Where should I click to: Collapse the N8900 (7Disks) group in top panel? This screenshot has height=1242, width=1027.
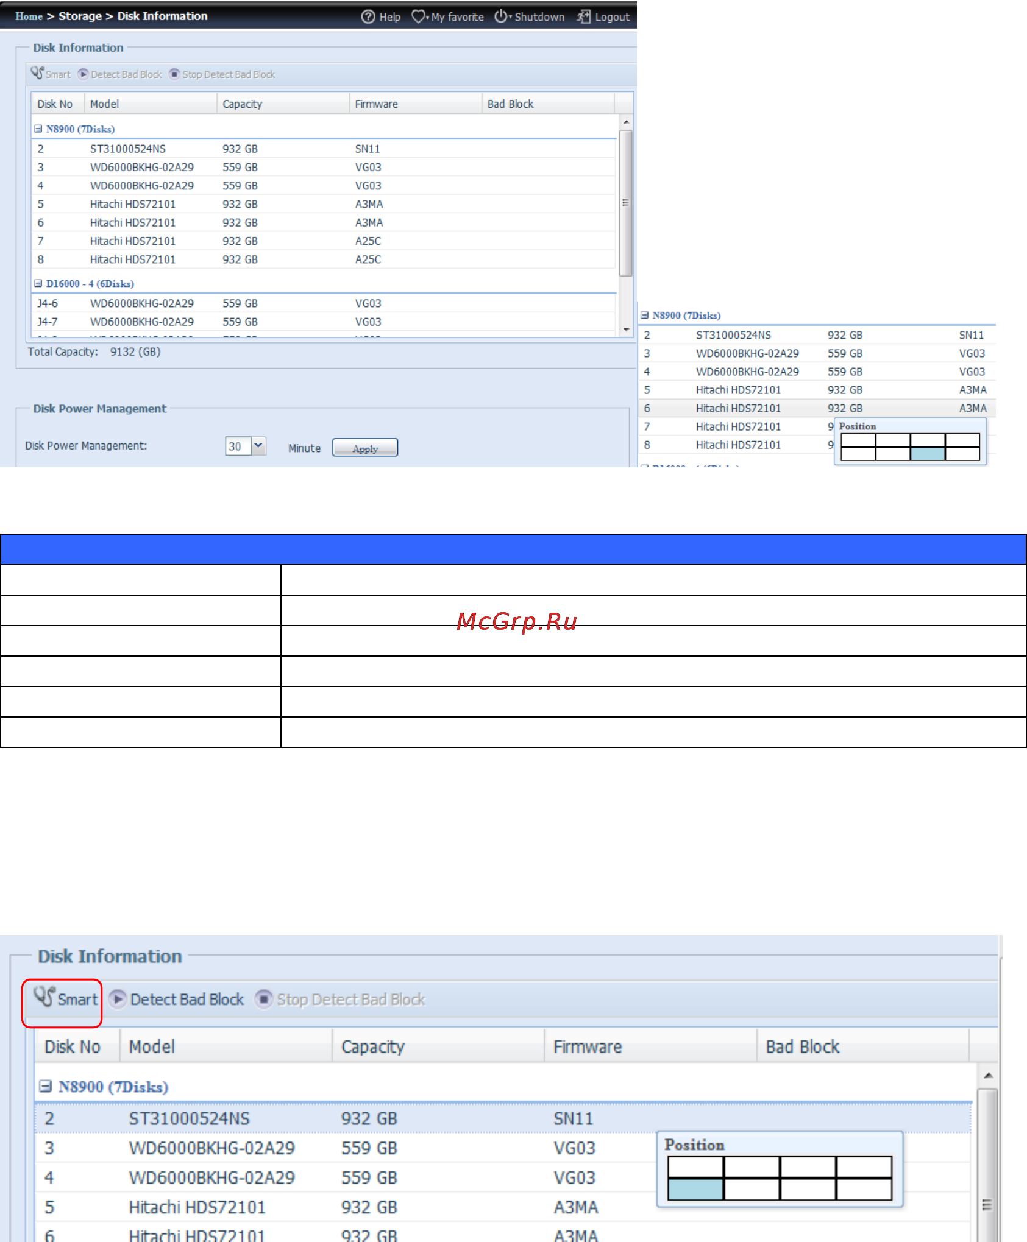38,129
